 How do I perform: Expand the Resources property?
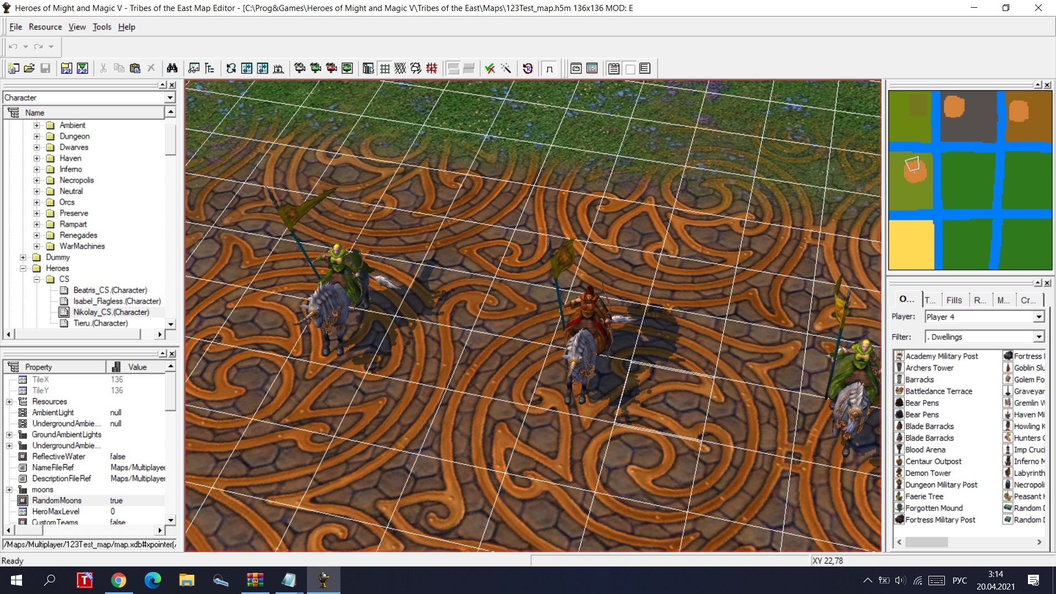pos(9,402)
